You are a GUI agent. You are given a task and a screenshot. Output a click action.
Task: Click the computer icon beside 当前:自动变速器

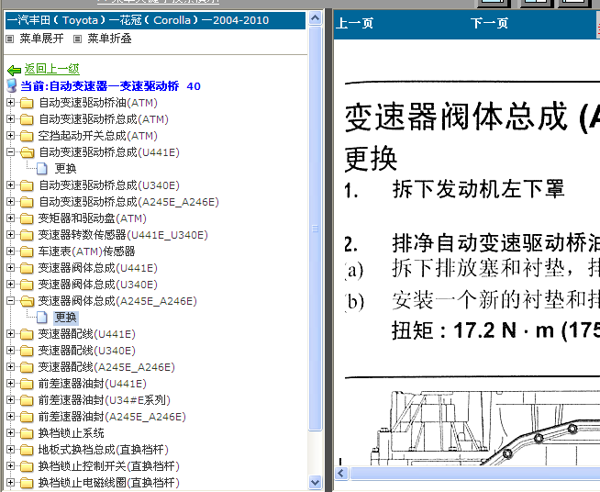(12, 85)
